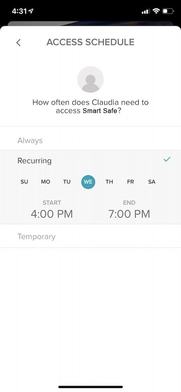
Task: Select the Recurring access option
Action: pyautogui.click(x=90, y=161)
